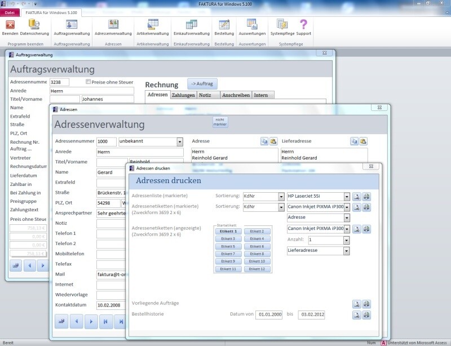This screenshot has height=346, width=451.
Task: Open the Lieferadresse dropdown
Action: point(346,251)
